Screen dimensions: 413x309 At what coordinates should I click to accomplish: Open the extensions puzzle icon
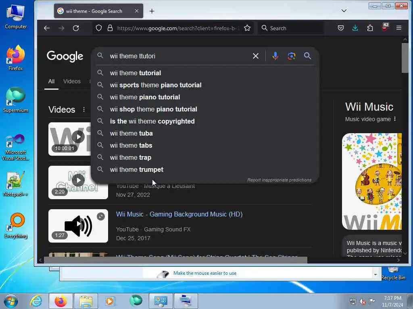click(x=370, y=28)
